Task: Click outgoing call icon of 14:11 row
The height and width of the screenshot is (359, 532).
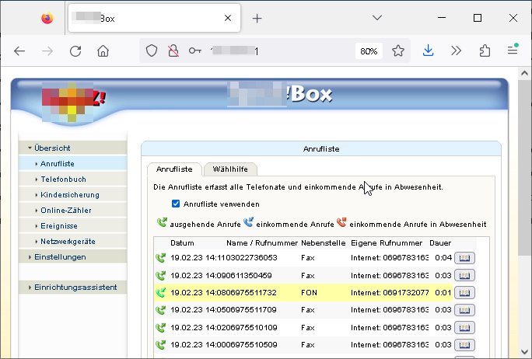Action: [x=160, y=258]
